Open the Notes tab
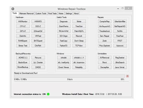 [x=61, y=14]
